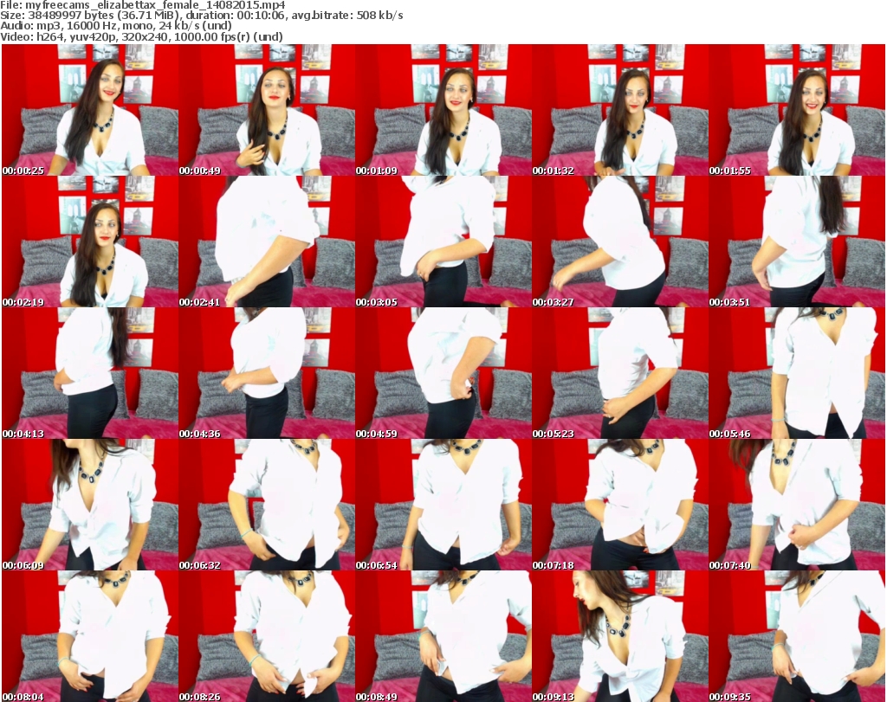Viewport: 887px width, 702px height.
Task: Click the thumbnail timestamped 00:05:23
Action: click(x=620, y=373)
